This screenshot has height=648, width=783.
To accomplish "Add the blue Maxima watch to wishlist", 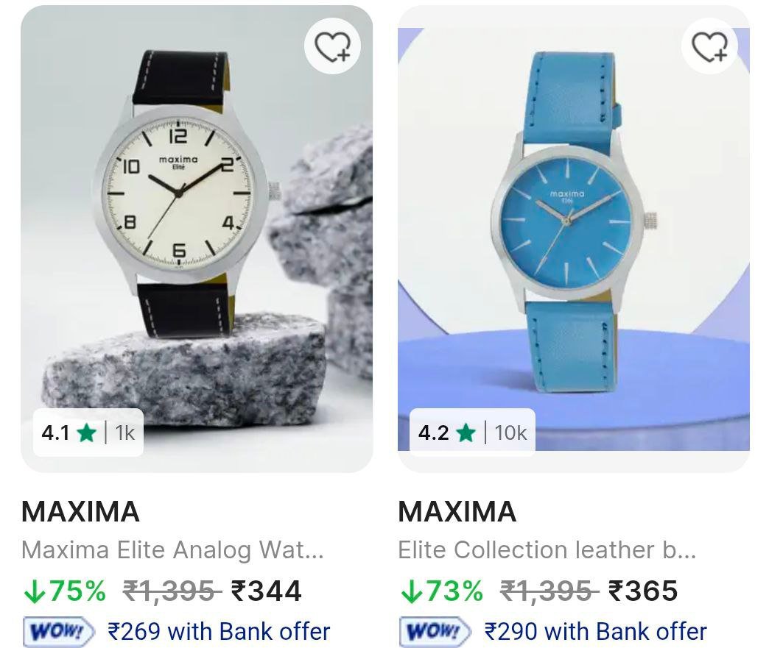I will point(709,46).
